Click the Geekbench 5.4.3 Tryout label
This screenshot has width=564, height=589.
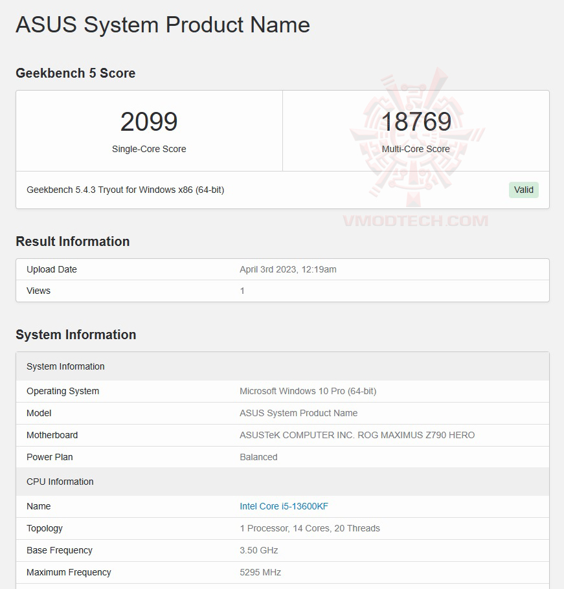[126, 190]
